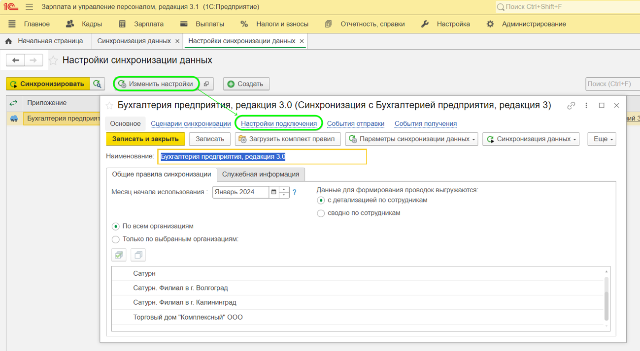
Task: Click the Изменить настройки button
Action: [x=156, y=84]
